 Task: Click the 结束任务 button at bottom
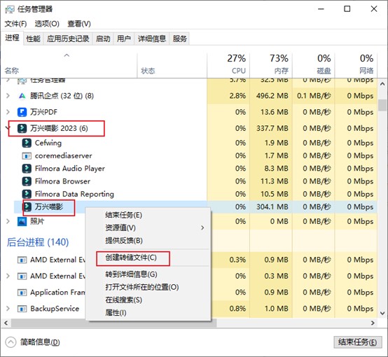(x=358, y=342)
